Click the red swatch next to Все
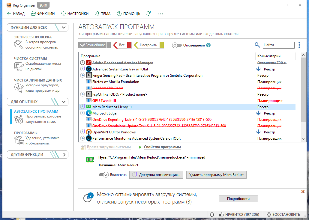This screenshot has width=309, height=220. 129,45
